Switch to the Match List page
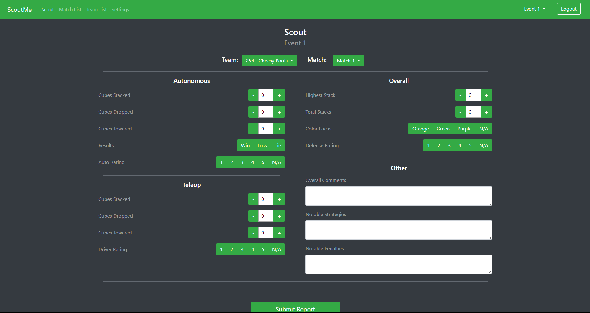The height and width of the screenshot is (313, 590). click(x=70, y=9)
